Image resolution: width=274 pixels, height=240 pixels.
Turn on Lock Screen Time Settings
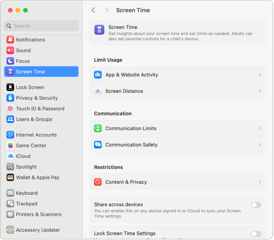click(x=256, y=233)
